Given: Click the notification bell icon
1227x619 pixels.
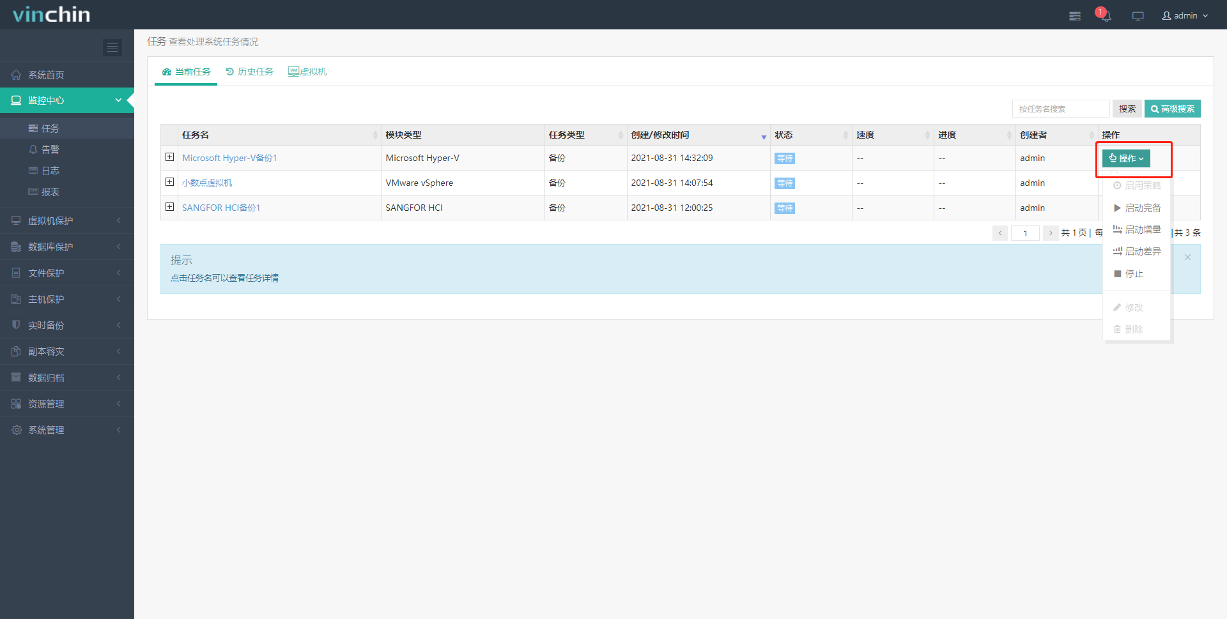Looking at the screenshot, I should point(1106,16).
